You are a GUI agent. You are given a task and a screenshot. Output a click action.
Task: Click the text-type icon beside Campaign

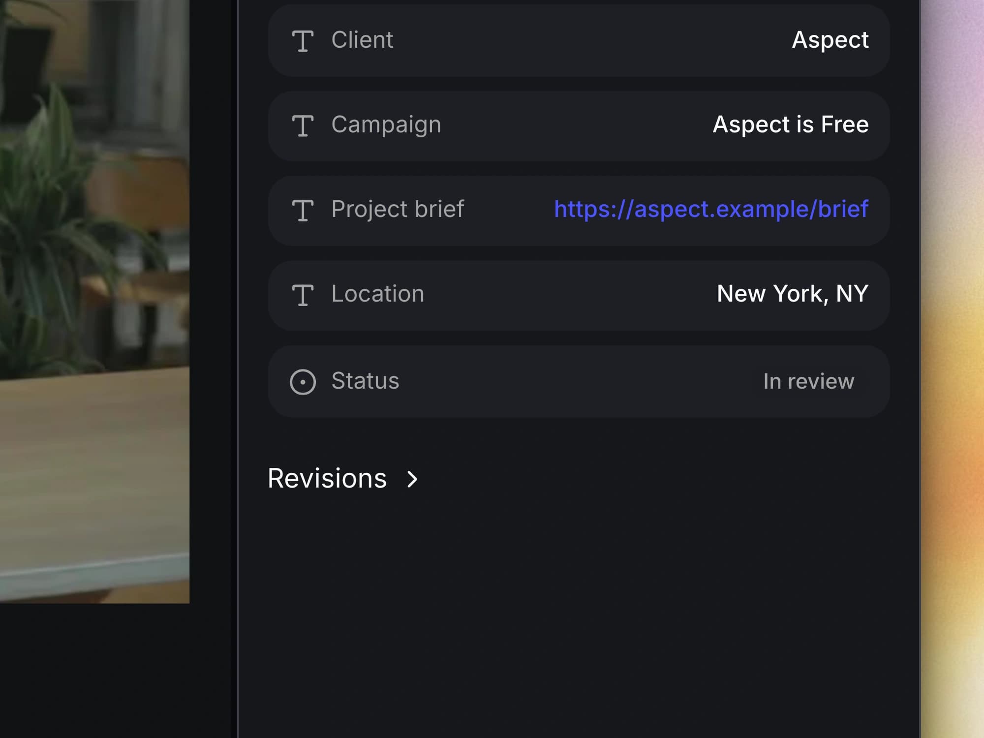(x=303, y=125)
